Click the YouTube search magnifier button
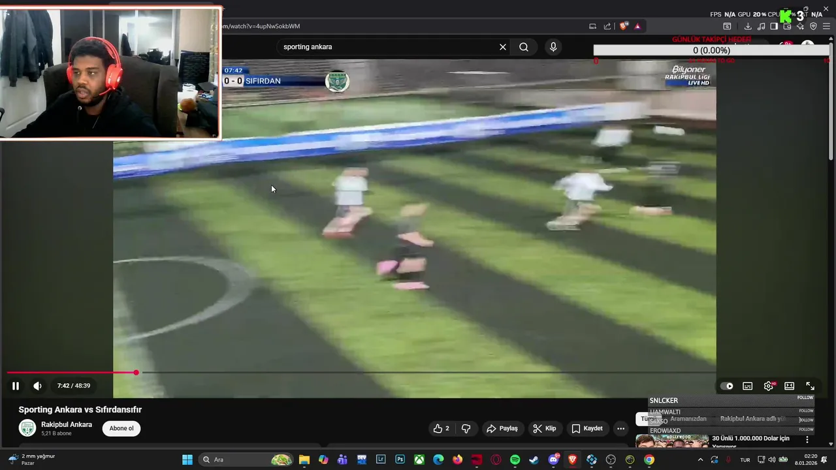This screenshot has height=470, width=836. click(x=524, y=47)
